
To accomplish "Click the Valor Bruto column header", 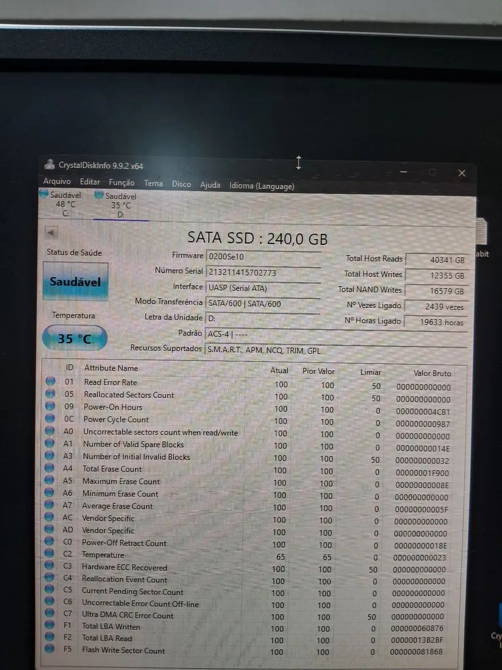I will click(432, 373).
